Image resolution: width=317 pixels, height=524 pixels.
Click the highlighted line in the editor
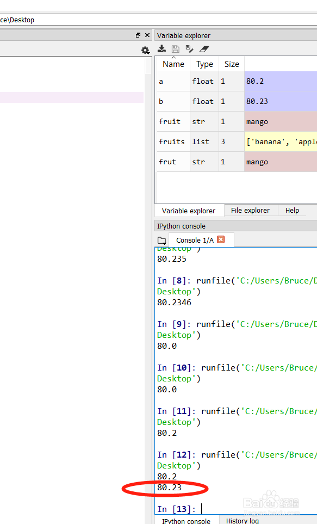pyautogui.click(x=71, y=97)
